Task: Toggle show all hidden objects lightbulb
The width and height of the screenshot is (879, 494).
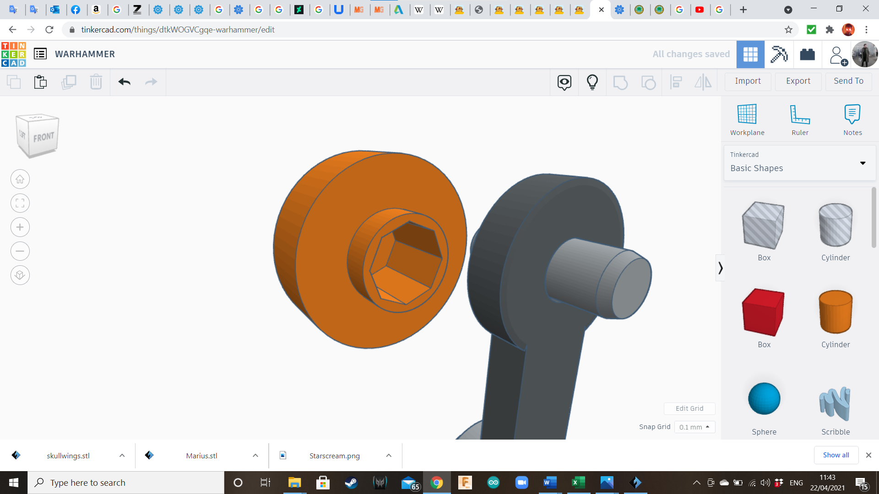Action: [x=592, y=82]
